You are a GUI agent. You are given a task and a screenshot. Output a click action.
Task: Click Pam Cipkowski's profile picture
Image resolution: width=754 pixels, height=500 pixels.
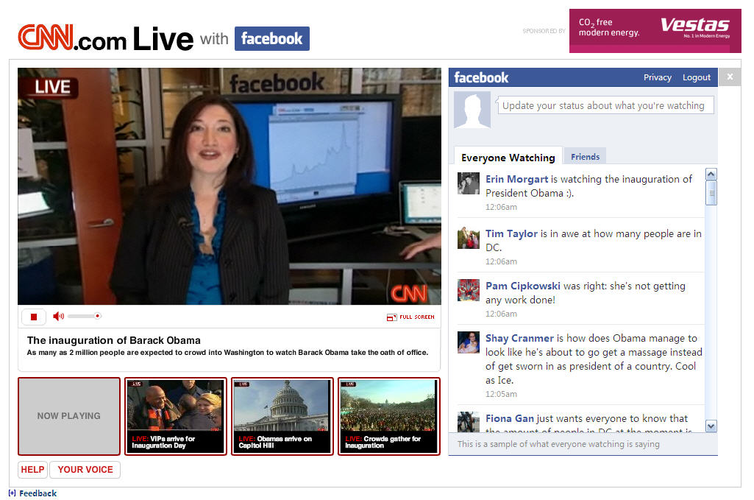469,290
